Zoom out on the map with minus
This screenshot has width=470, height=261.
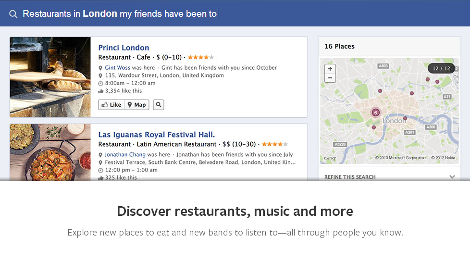pos(330,78)
